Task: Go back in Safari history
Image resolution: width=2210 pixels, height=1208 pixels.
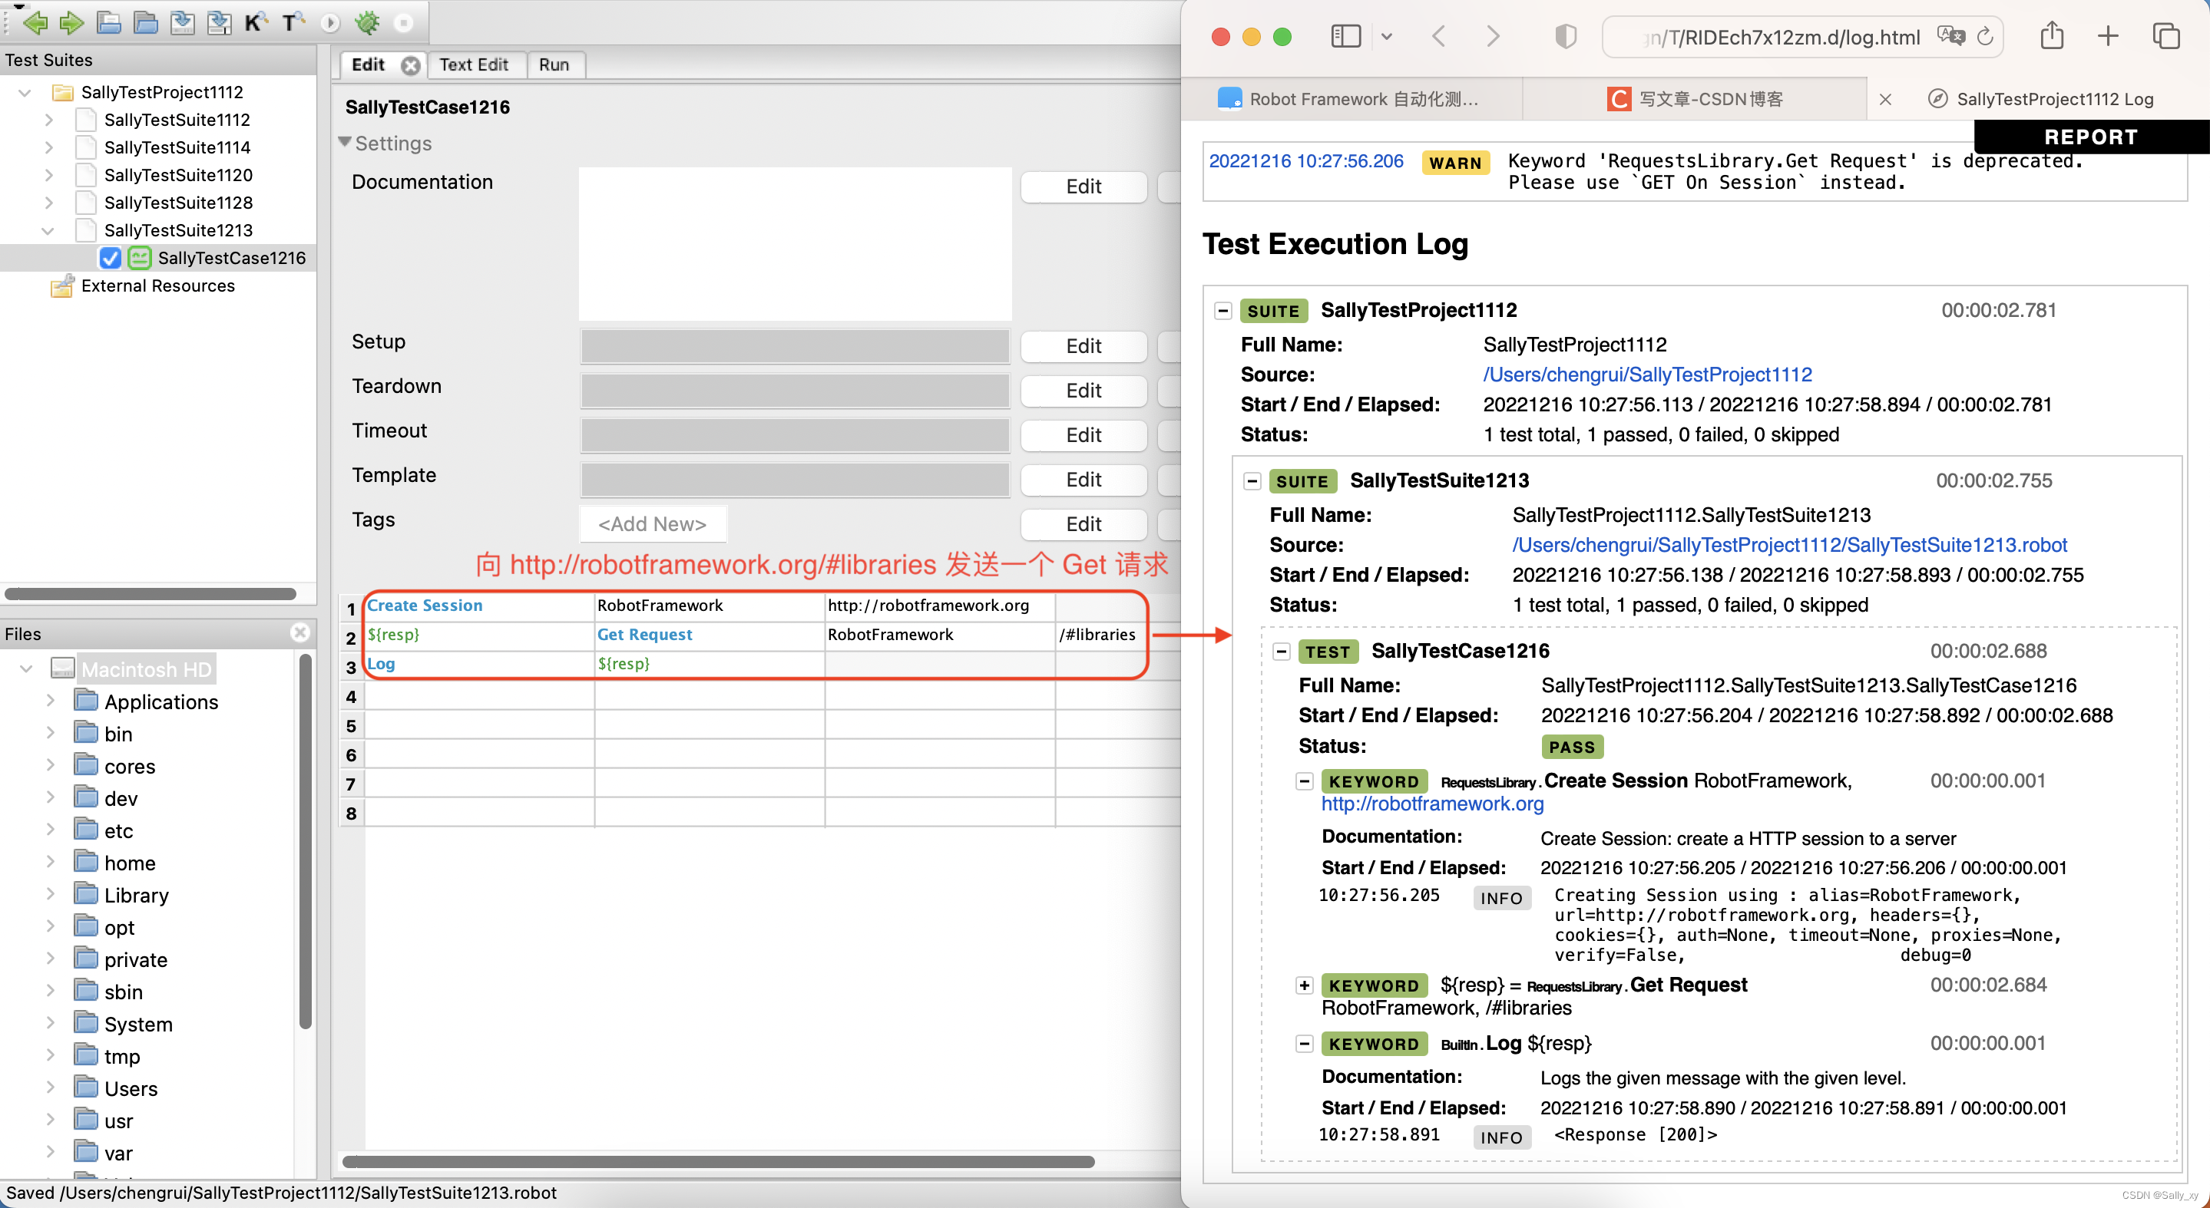Action: tap(1439, 36)
